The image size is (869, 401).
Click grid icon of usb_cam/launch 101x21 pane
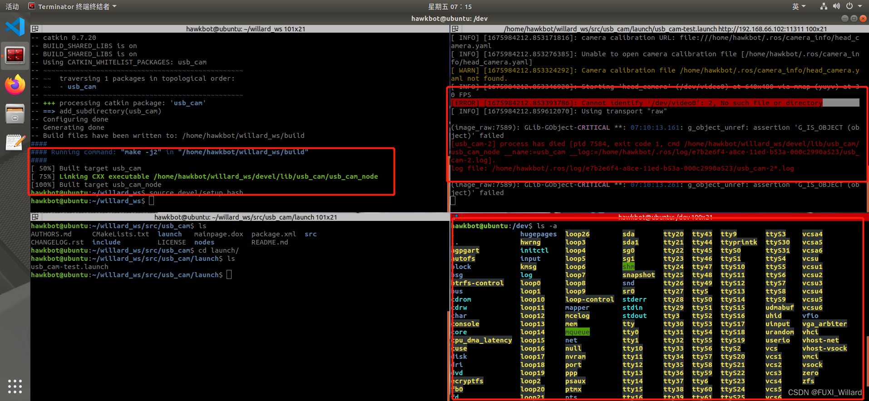tap(35, 217)
